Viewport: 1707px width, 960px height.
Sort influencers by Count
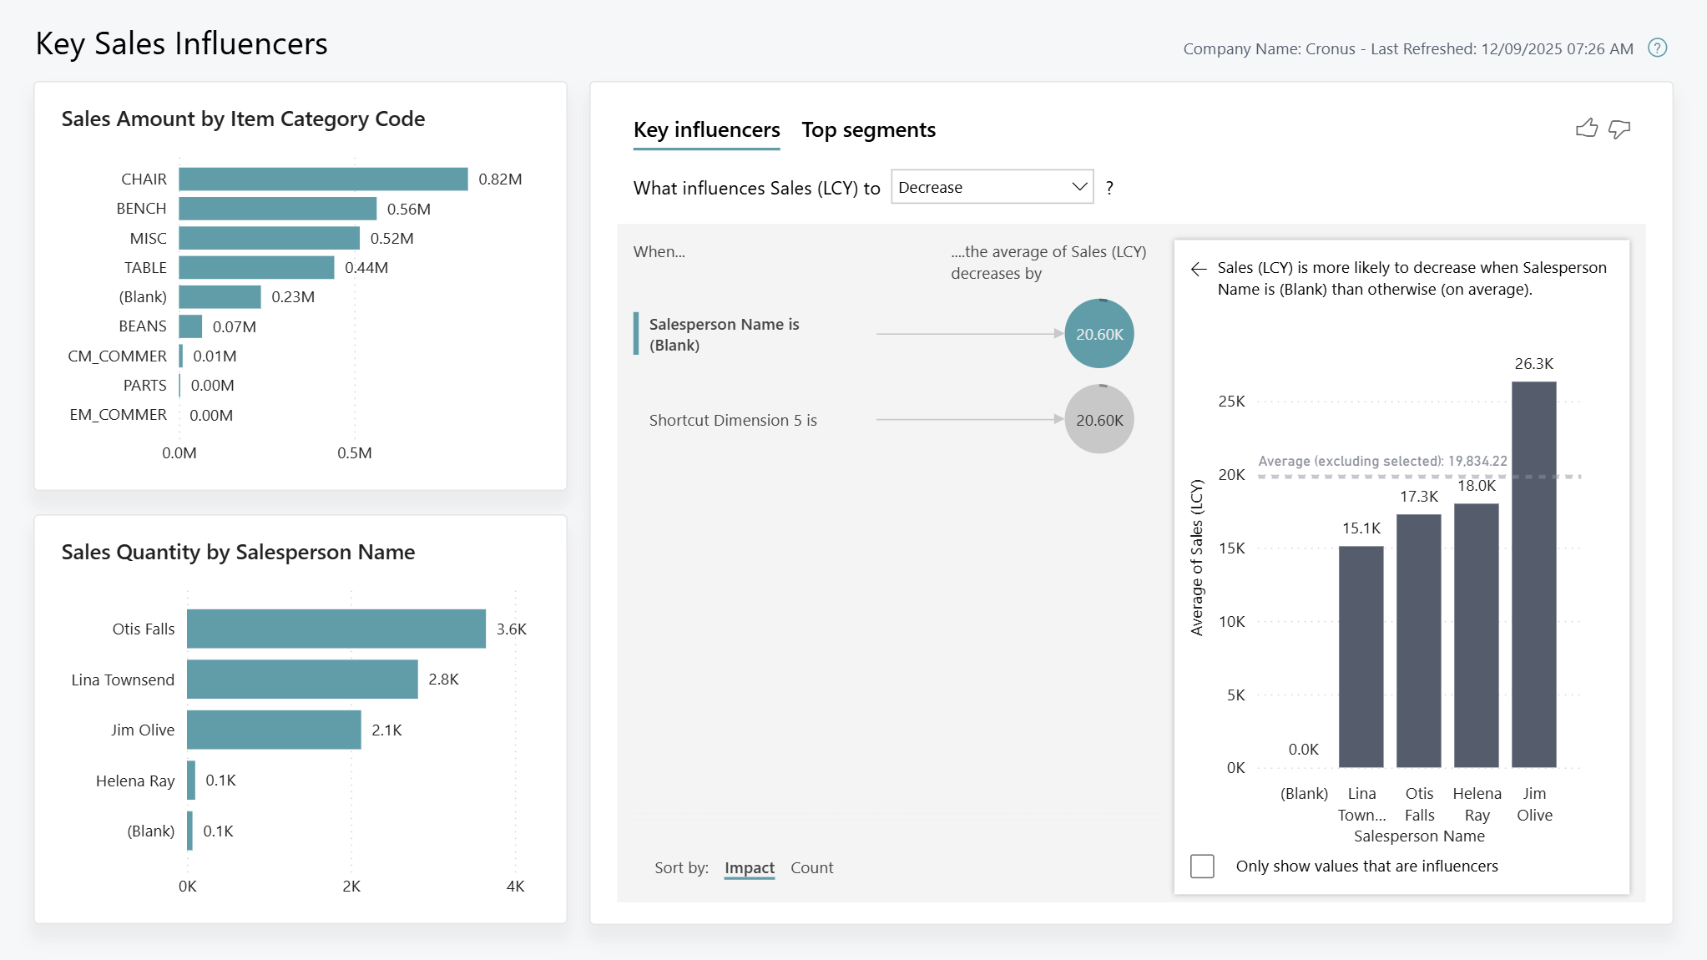click(811, 867)
